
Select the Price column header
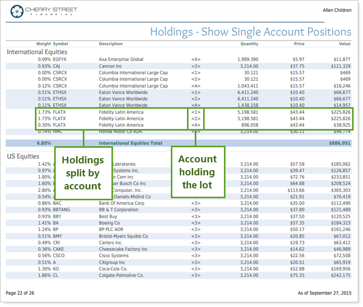(x=298, y=44)
